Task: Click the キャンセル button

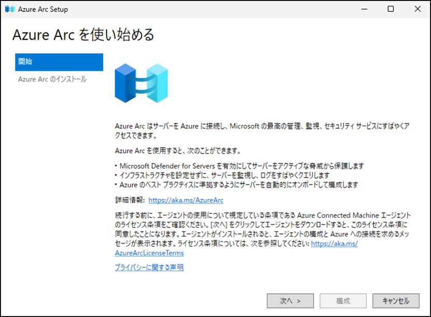Action: click(x=396, y=301)
